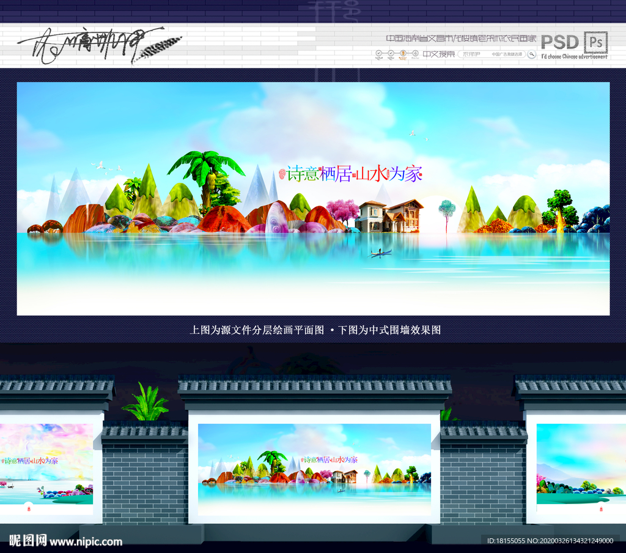Image resolution: width=626 pixels, height=553 pixels.
Task: Click the magnifying glass search icon
Action: click(531, 54)
